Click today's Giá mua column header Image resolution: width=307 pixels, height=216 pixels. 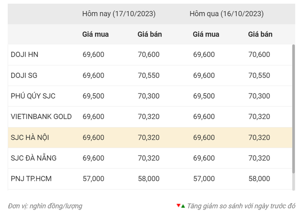(x=96, y=34)
